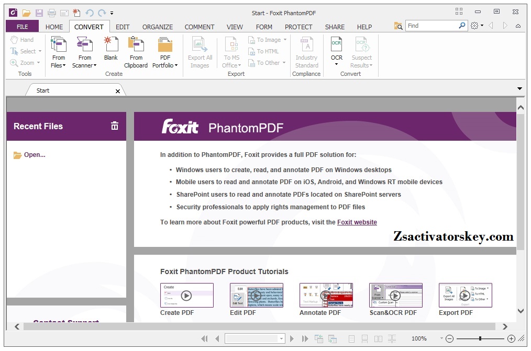This screenshot has height=351, width=531.
Task: Open the tab list dropdown arrow
Action: coord(519,88)
